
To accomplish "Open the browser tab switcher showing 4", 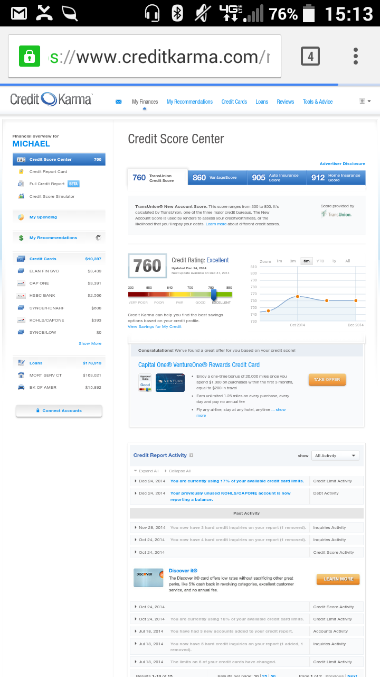I will [x=310, y=56].
